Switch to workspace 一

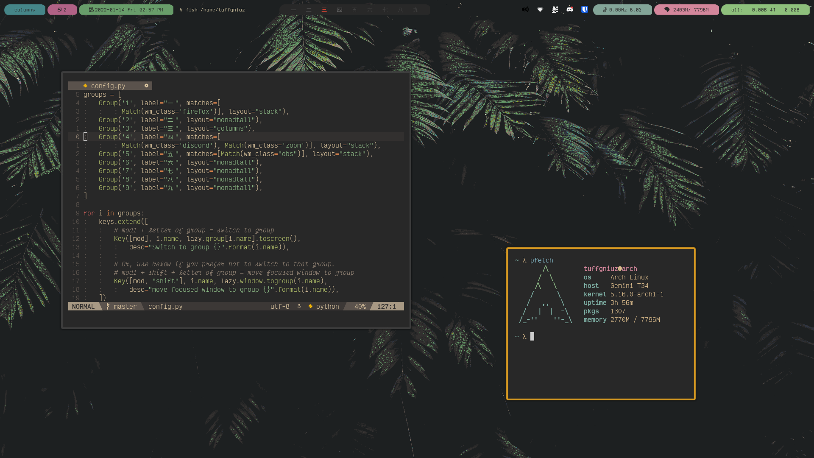point(293,10)
